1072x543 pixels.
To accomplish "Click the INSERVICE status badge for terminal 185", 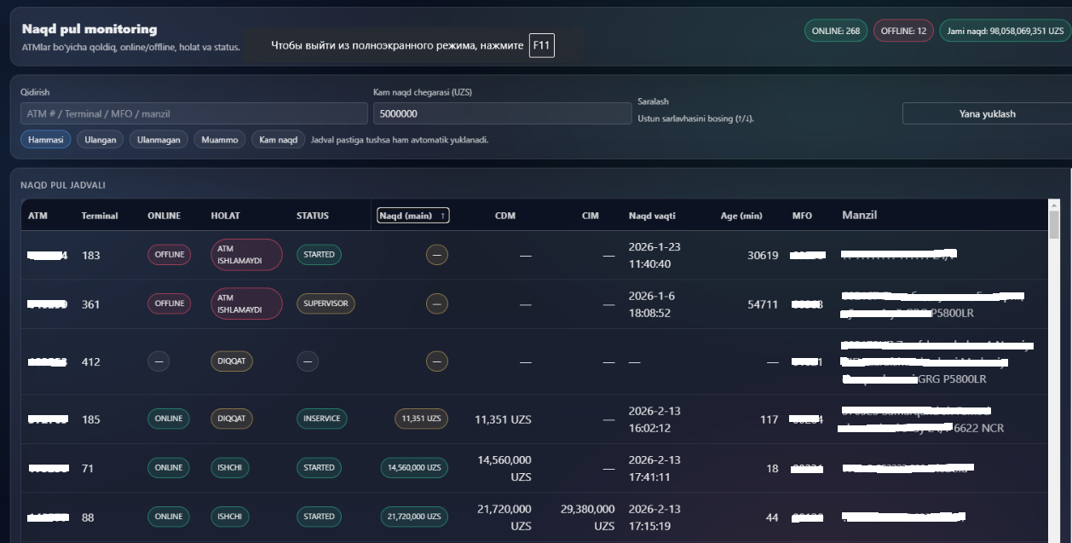I will point(321,419).
